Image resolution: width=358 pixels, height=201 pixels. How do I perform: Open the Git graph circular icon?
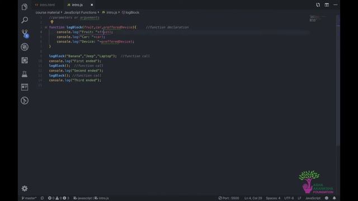click(x=25, y=100)
